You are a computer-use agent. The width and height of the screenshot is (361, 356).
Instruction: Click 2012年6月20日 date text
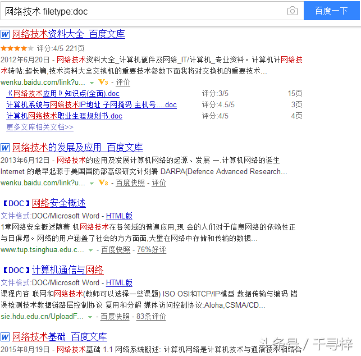pyautogui.click(x=25, y=60)
